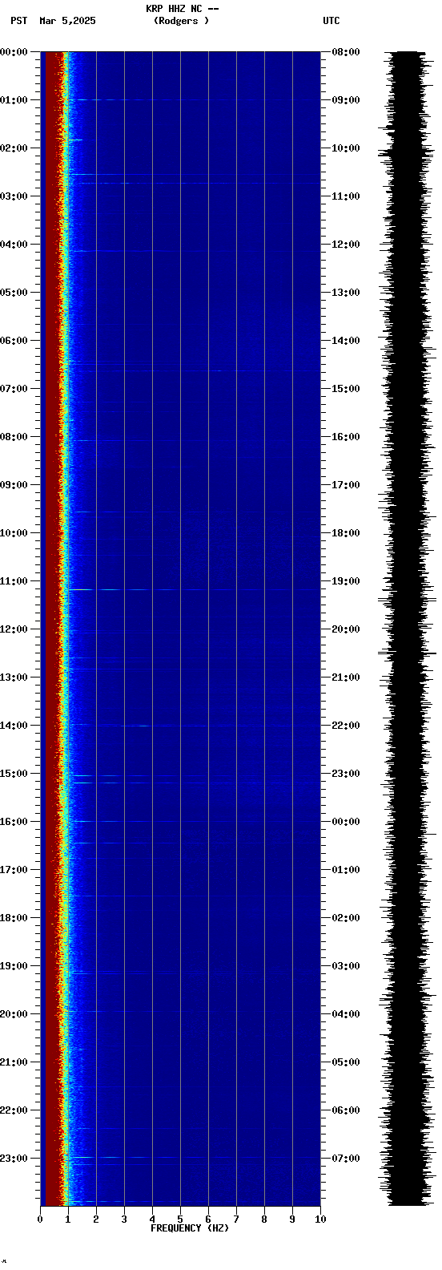
Task: Click the black seismogram waveform trace
Action: (x=407, y=629)
